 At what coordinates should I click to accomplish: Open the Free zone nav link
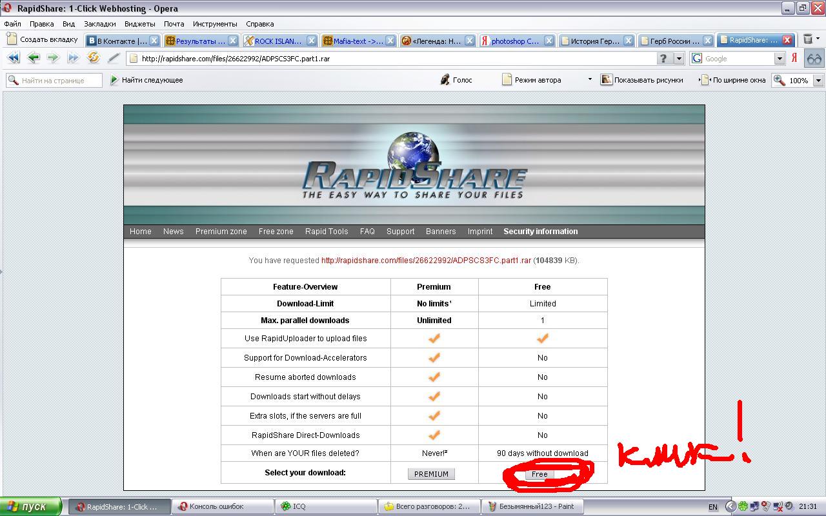[x=276, y=232]
